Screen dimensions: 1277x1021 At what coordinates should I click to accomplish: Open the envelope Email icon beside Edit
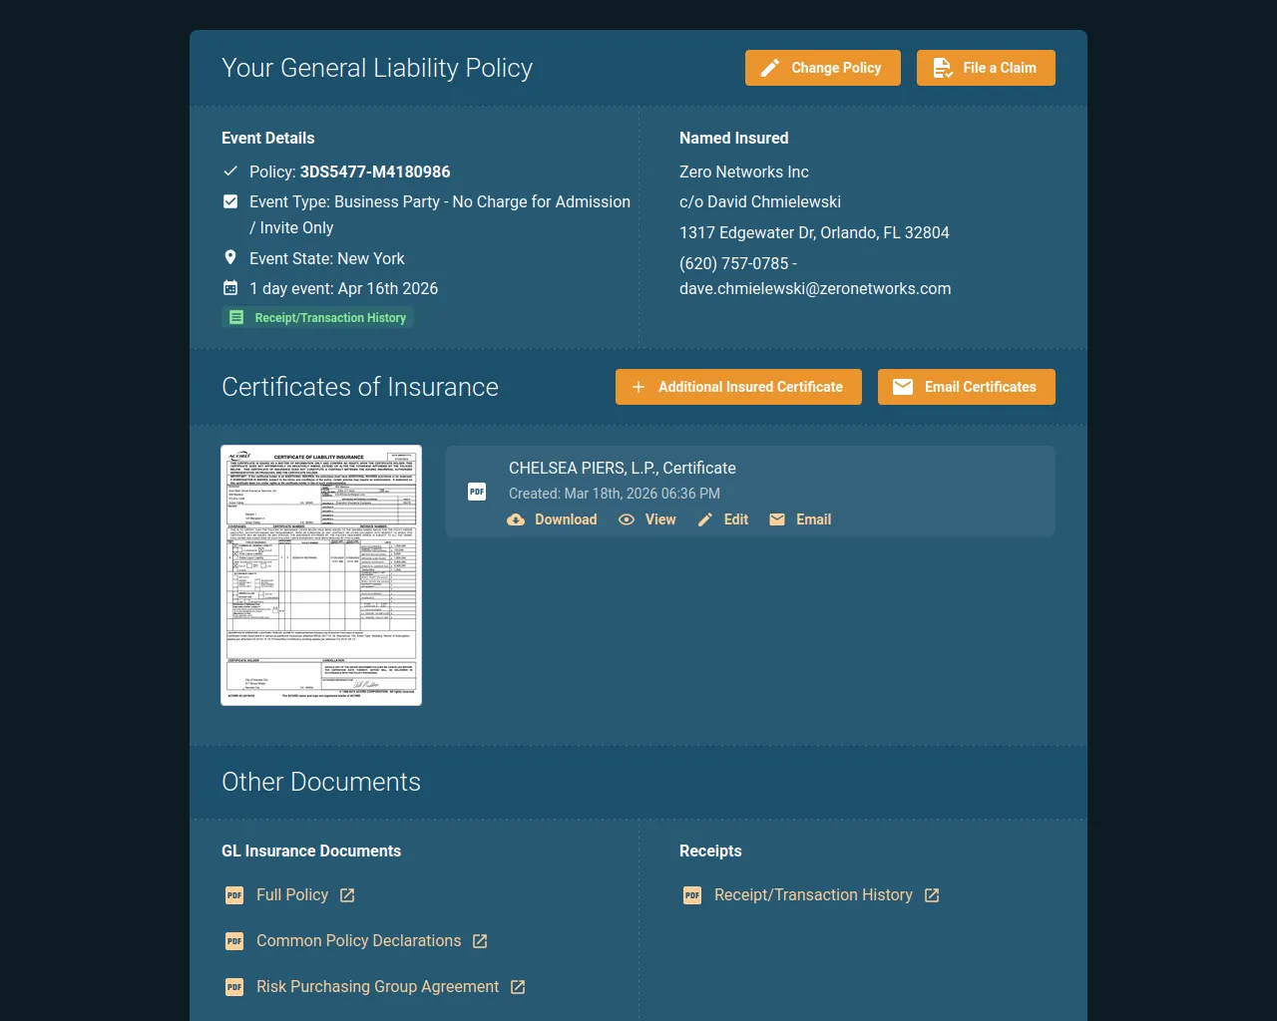[x=776, y=519]
